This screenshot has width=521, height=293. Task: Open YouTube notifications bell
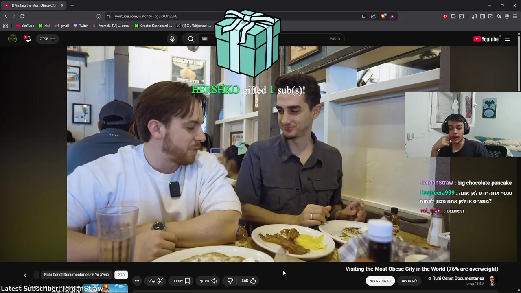(27, 39)
